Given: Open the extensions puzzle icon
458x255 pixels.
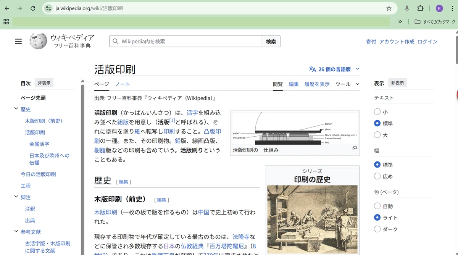Looking at the screenshot, I should tap(420, 8).
